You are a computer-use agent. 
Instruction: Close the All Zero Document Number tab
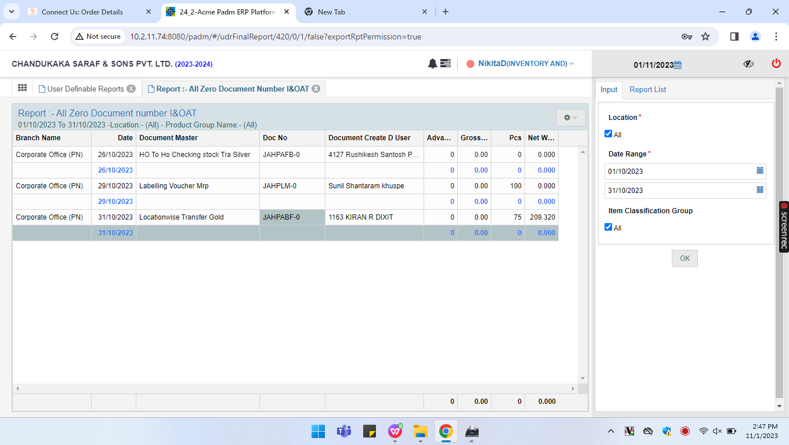coord(316,89)
